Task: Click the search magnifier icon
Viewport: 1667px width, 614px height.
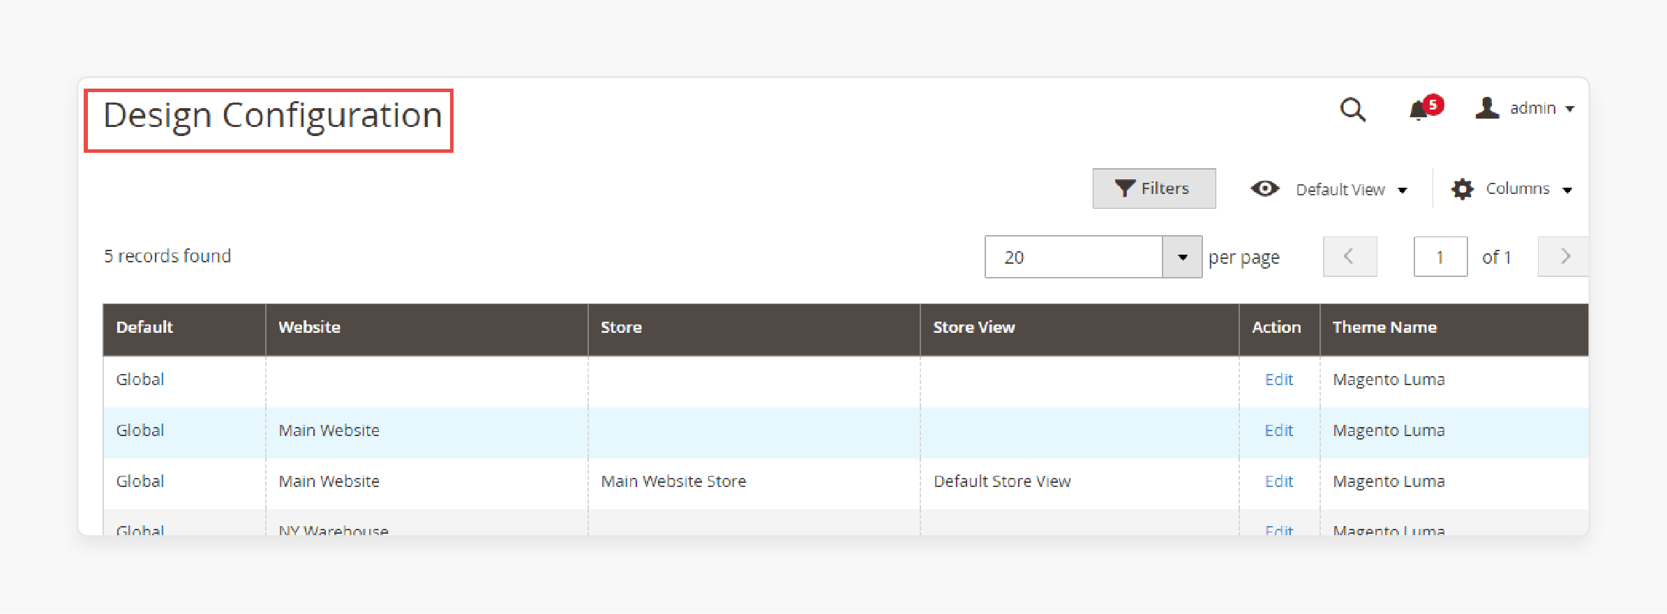Action: (1352, 110)
